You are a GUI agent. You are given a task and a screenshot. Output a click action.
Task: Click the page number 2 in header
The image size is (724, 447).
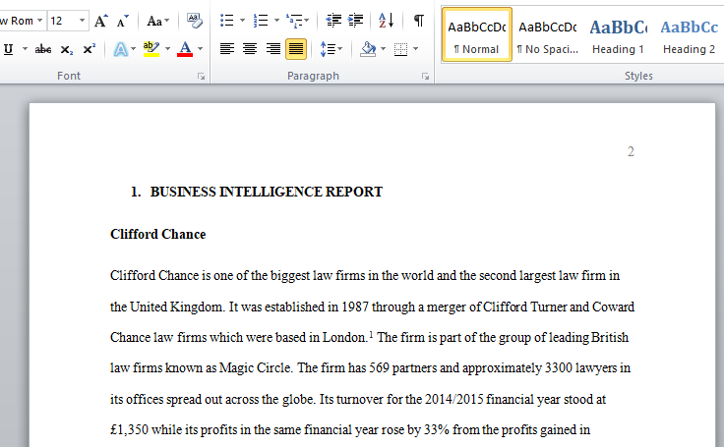pyautogui.click(x=631, y=151)
